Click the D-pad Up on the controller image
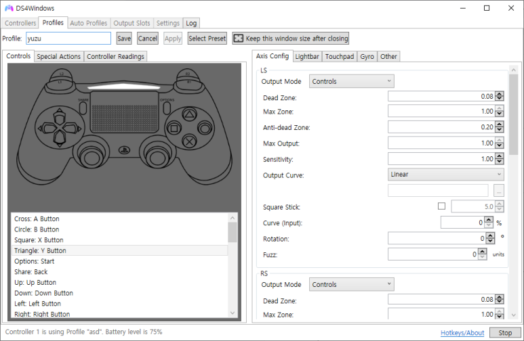Viewport: 524px width, 341px height. tap(60, 116)
